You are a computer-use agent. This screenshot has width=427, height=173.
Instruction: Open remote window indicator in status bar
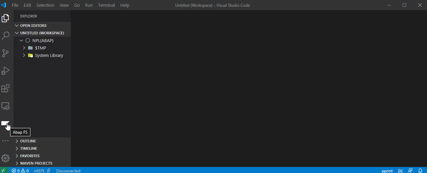[3, 171]
